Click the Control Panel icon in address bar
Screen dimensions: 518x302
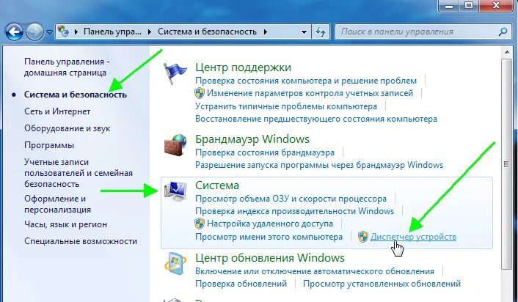coord(63,32)
